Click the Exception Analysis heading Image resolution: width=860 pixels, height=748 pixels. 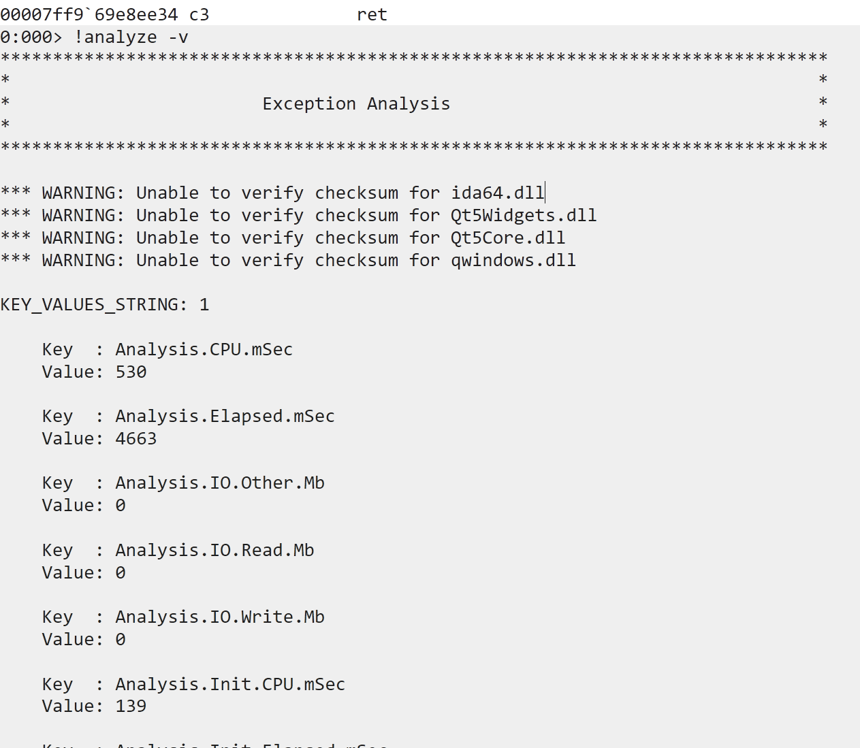356,104
